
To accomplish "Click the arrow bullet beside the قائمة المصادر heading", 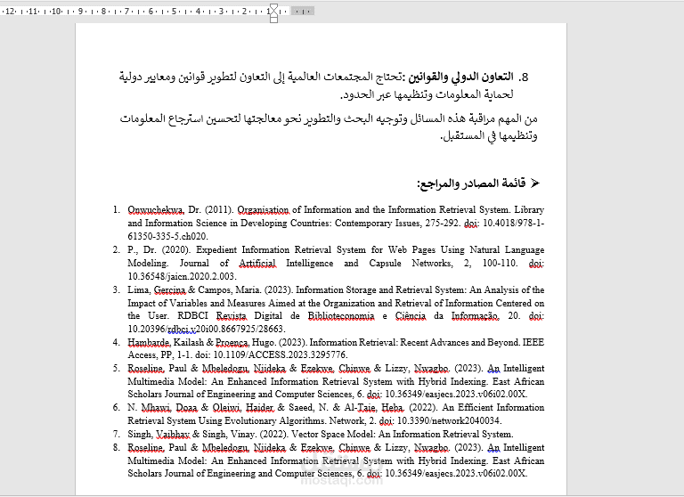I will pos(535,183).
